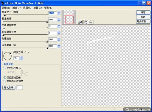Click the Alien Skin title bar icon
The image size is (152, 112).
pos(3,3)
